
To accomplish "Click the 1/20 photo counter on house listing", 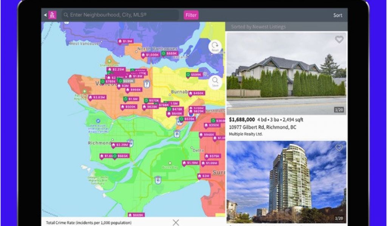I will [x=339, y=110].
